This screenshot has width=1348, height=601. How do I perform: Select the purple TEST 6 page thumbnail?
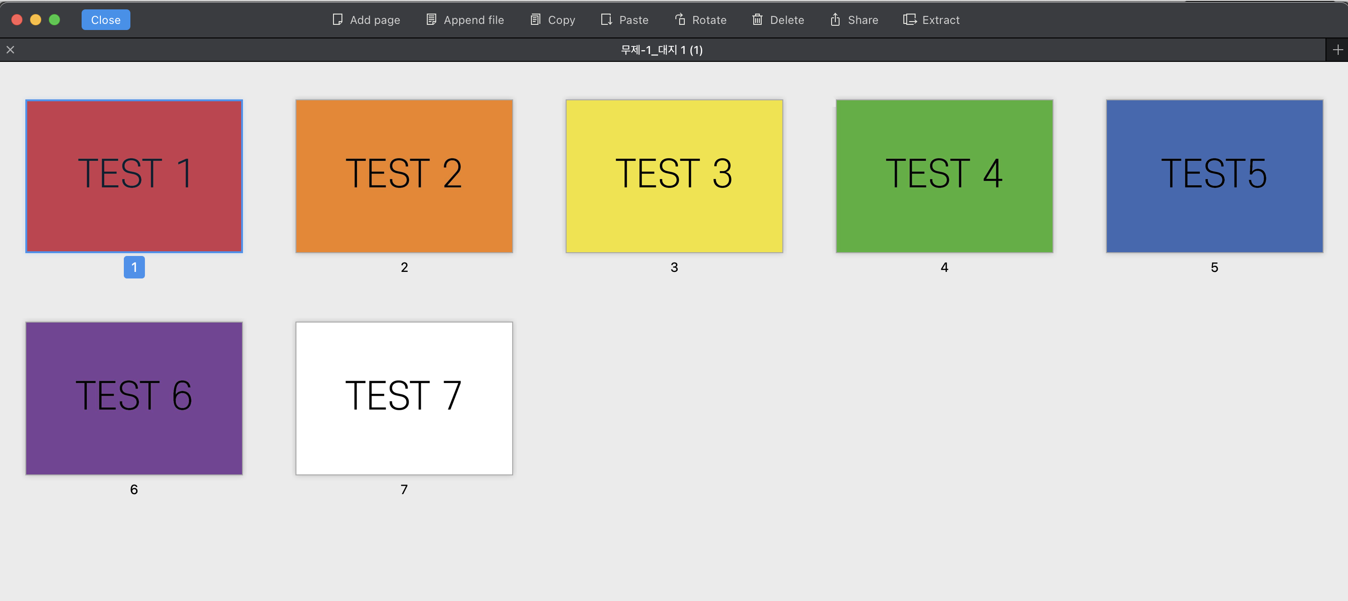pyautogui.click(x=134, y=398)
